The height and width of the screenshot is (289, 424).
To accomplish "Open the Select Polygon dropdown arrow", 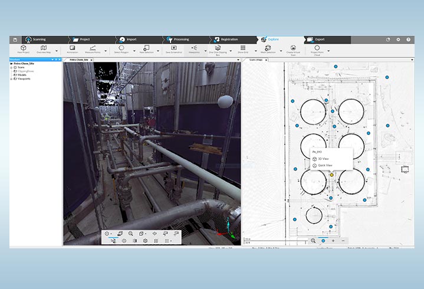I will pyautogui.click(x=134, y=51).
